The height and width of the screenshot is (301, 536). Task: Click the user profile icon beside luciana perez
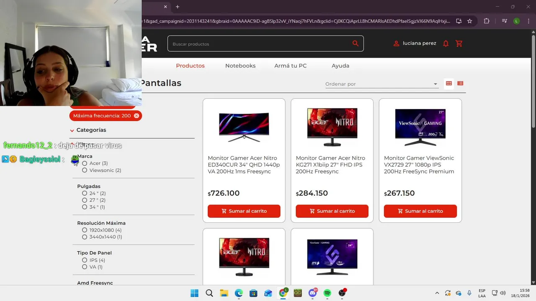(x=396, y=43)
